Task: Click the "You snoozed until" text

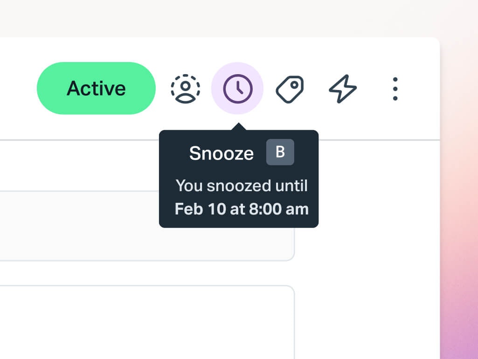Action: point(241,186)
